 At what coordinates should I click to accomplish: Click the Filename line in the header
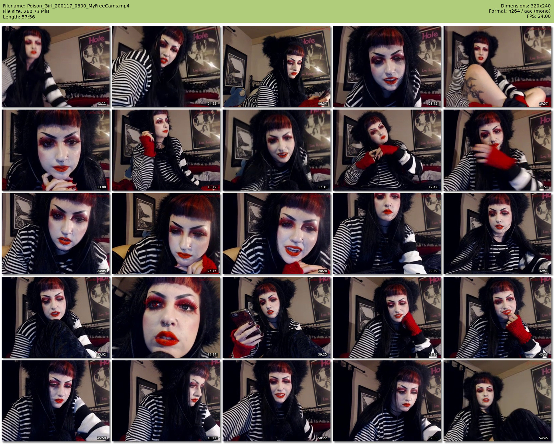pos(66,6)
